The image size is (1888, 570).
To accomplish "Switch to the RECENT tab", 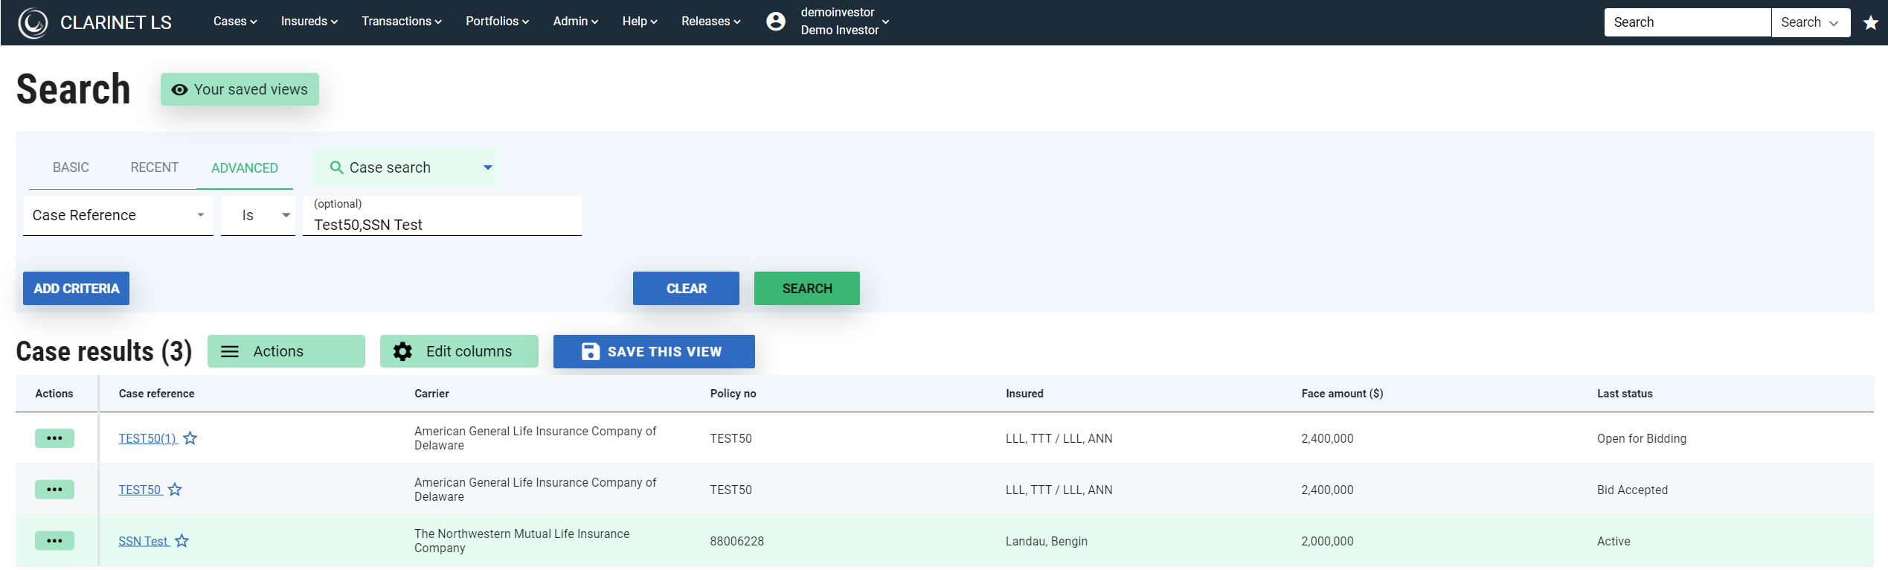I will 155,168.
